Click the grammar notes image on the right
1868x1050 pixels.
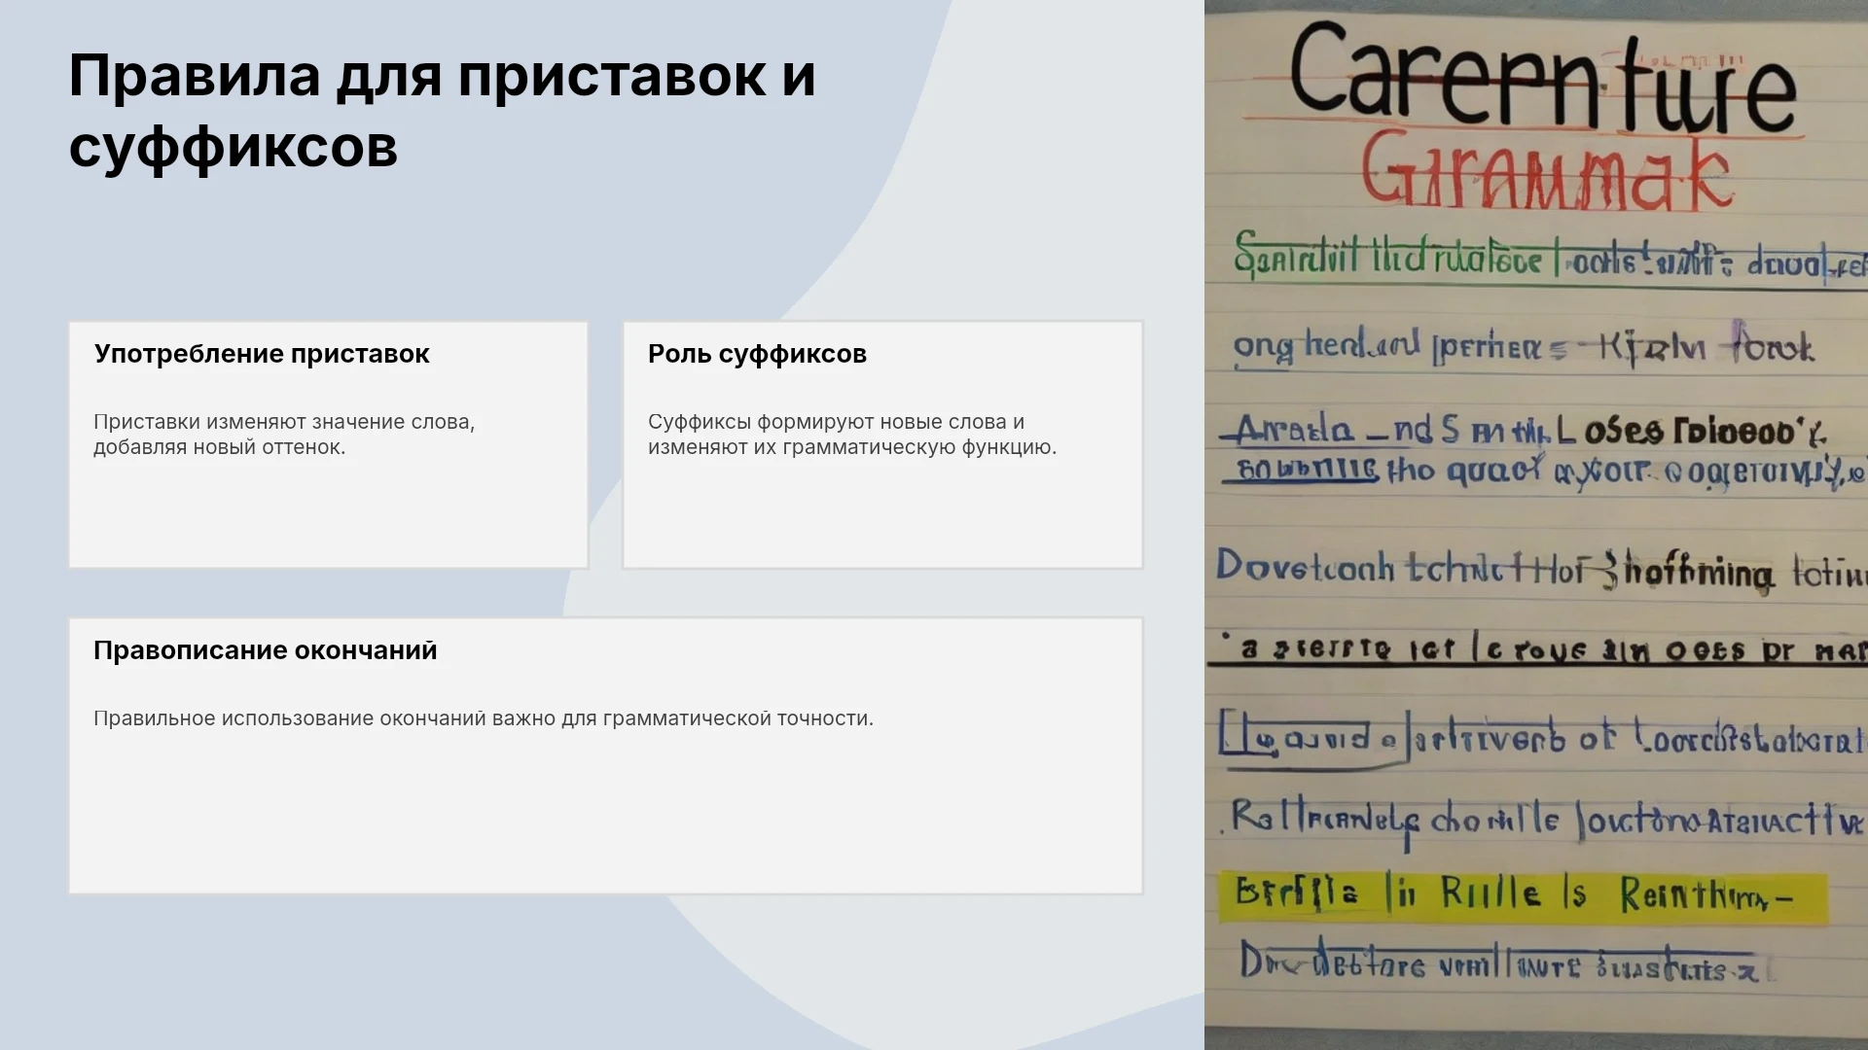click(1536, 525)
